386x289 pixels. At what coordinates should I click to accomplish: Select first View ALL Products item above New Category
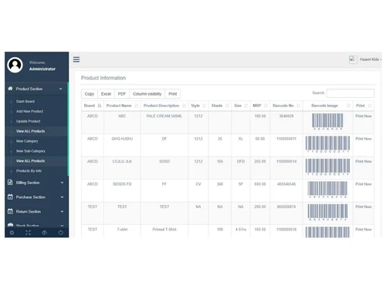pos(30,131)
